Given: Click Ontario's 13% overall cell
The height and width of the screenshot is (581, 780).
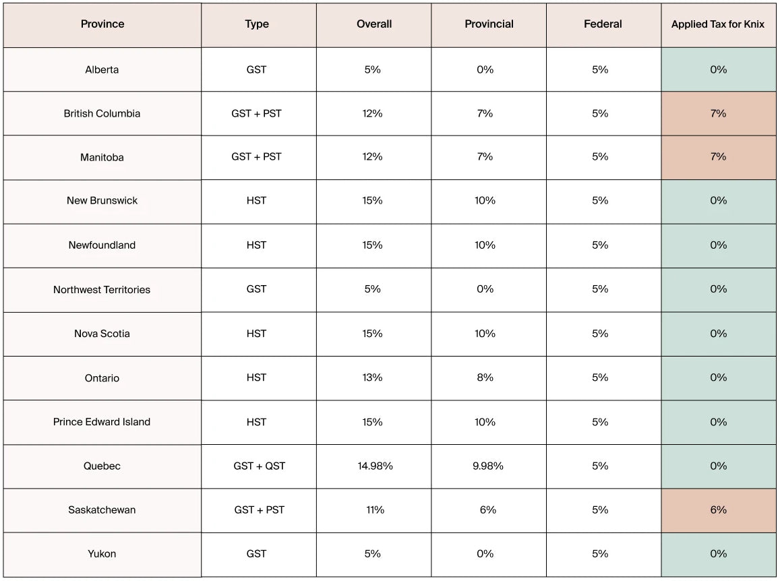Looking at the screenshot, I should pyautogui.click(x=374, y=378).
